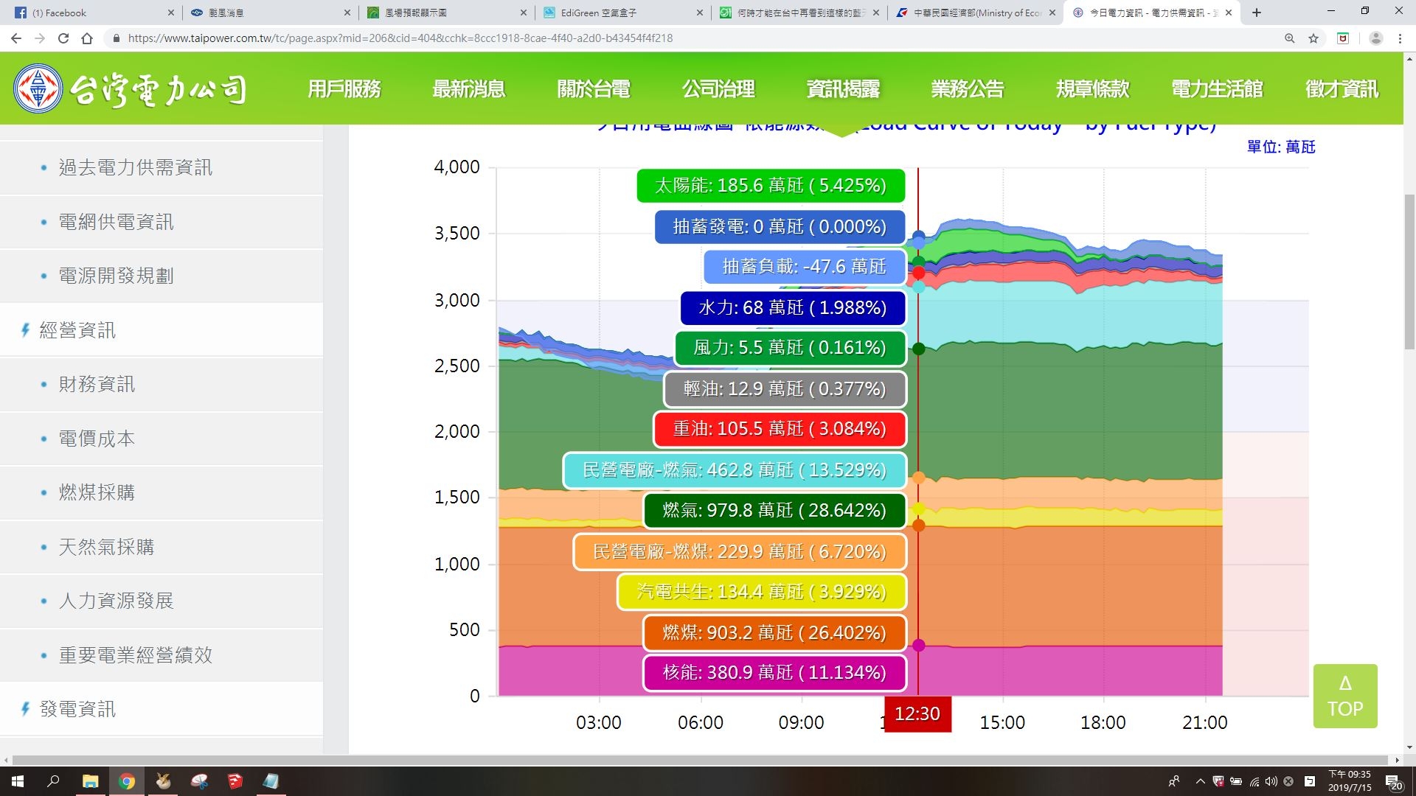Click the address bar URL

(400, 38)
